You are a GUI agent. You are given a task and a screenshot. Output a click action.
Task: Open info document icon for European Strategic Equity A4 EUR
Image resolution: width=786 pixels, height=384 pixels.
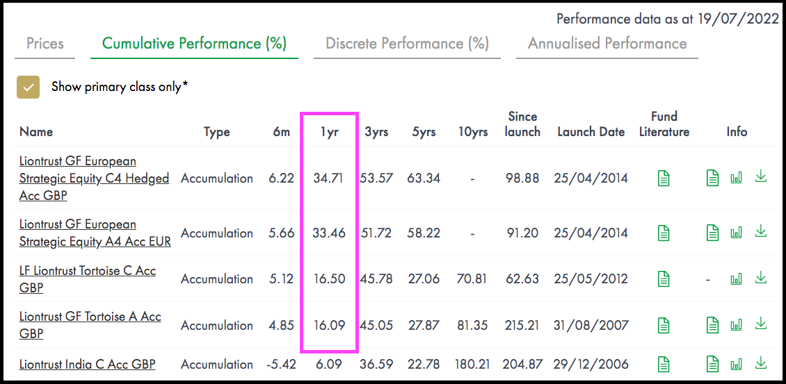tap(712, 233)
